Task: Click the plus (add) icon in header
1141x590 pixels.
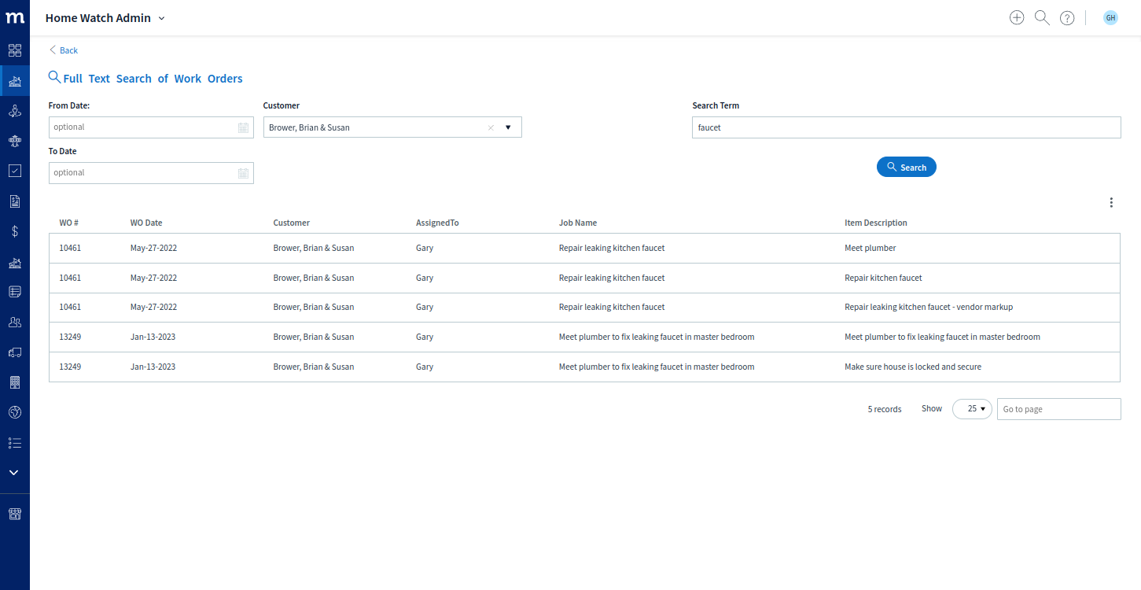Action: pos(1017,17)
